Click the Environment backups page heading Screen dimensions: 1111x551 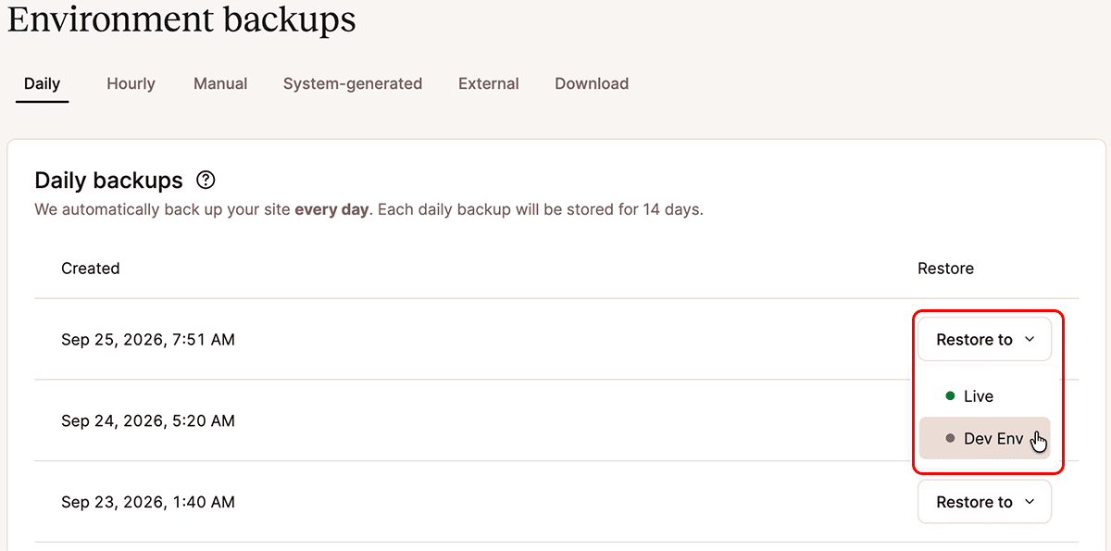tap(181, 19)
